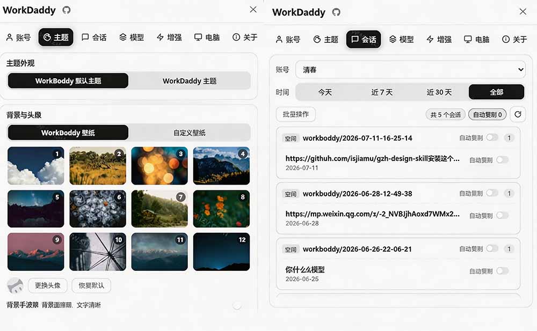
Task: Choose wallpaper 12 dark blue night
Action: 222,252
